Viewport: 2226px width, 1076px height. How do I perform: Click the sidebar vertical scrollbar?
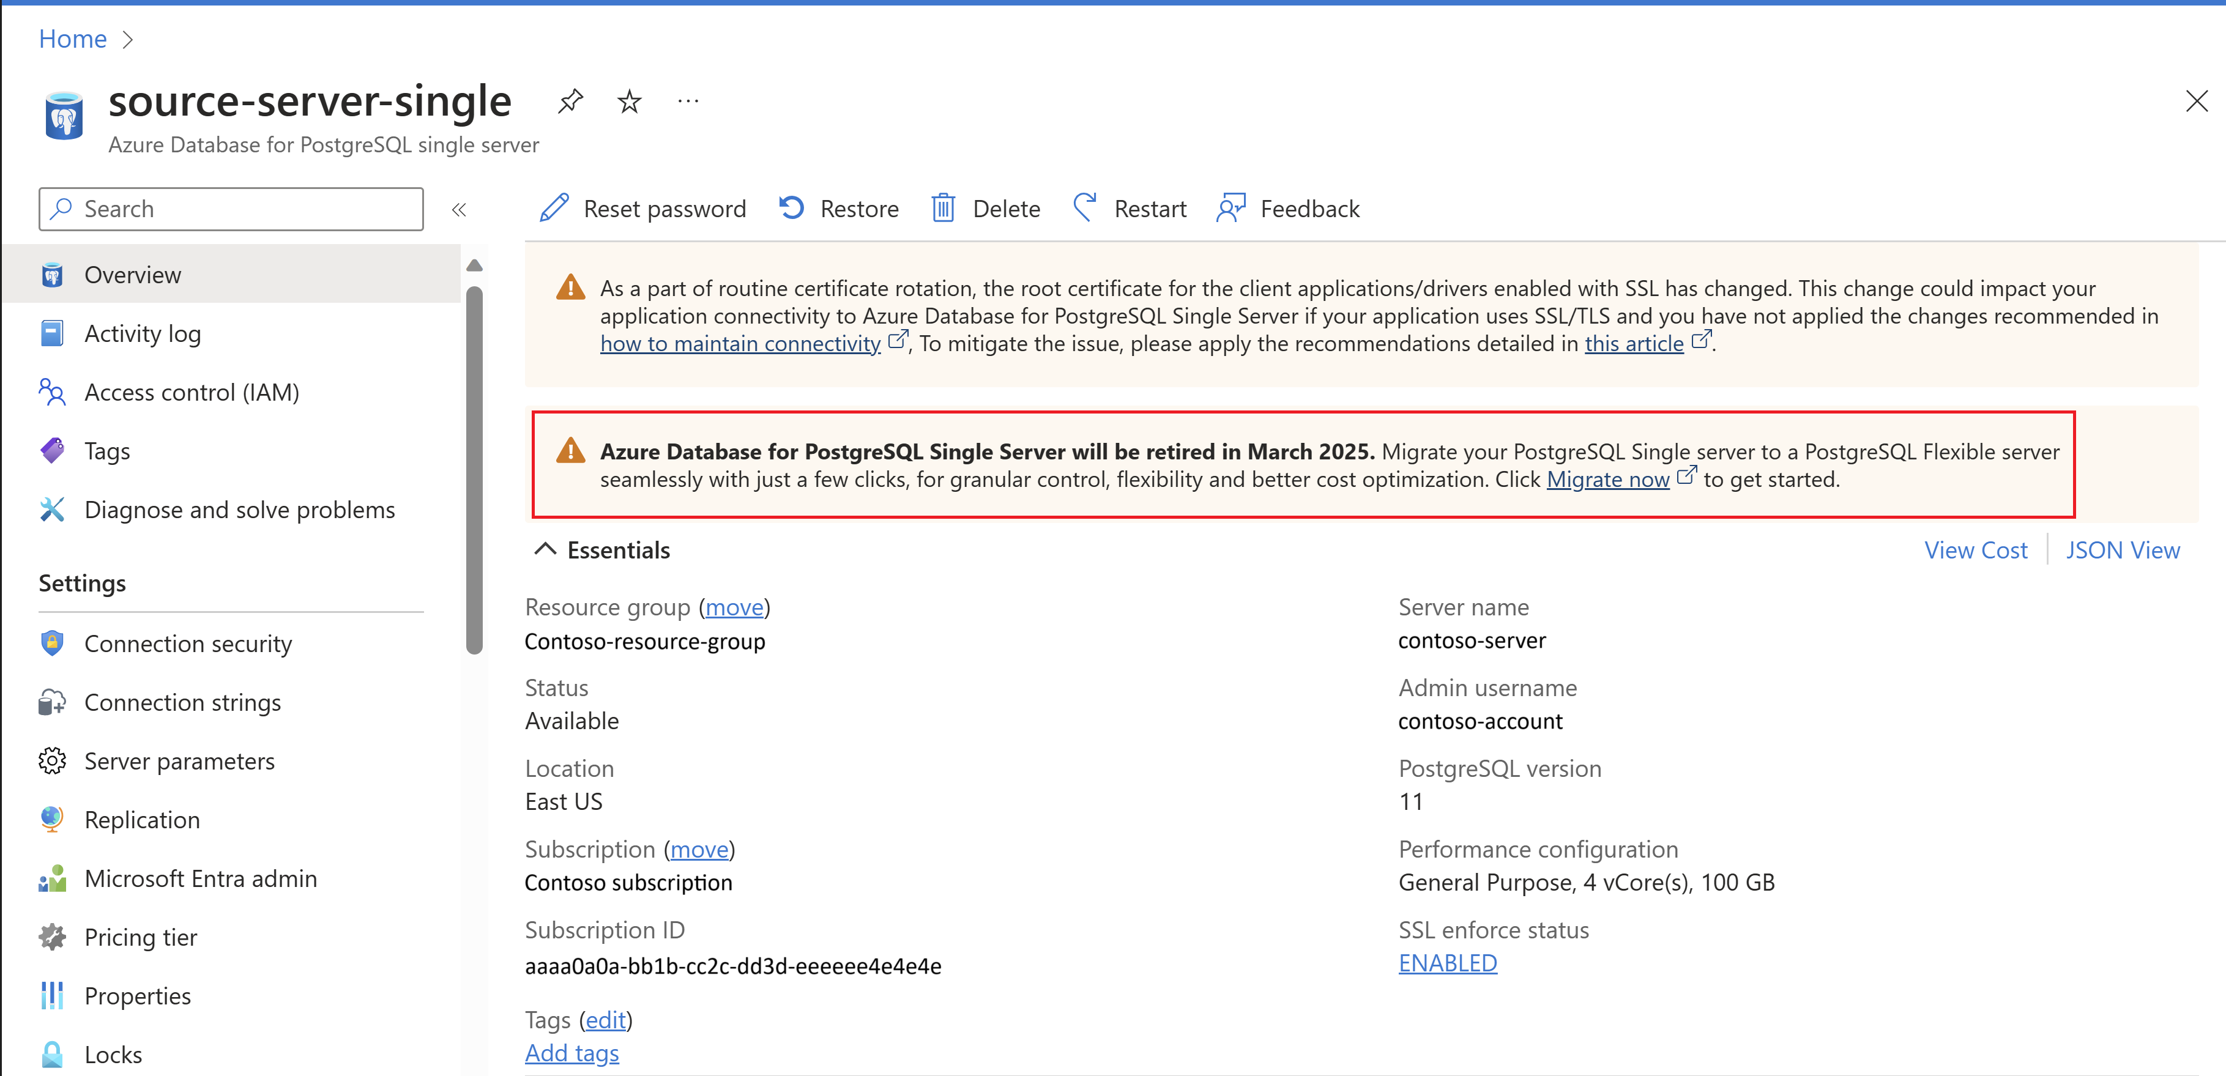pos(474,470)
